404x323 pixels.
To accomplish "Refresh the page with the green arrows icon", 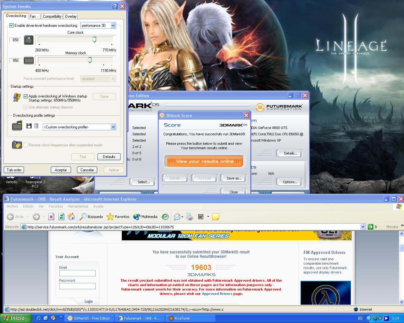I will [x=61, y=217].
